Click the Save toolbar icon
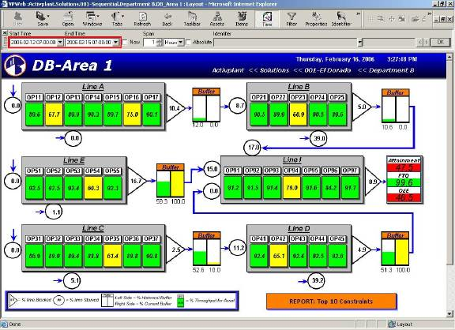455x330 pixels. tap(43, 19)
